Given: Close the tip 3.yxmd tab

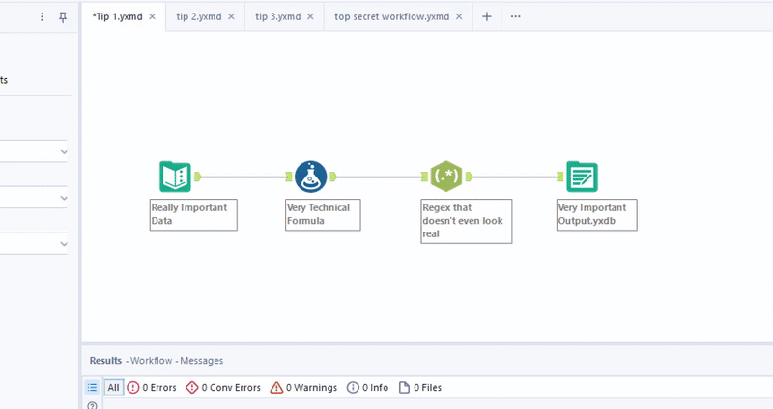Looking at the screenshot, I should point(310,16).
